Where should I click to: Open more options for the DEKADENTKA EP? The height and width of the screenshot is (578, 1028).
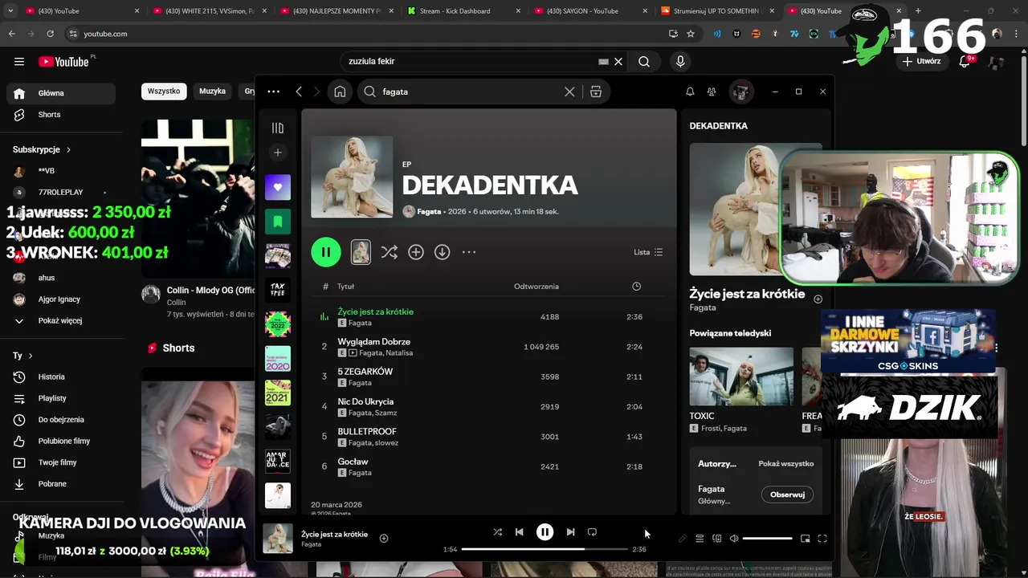click(x=469, y=252)
